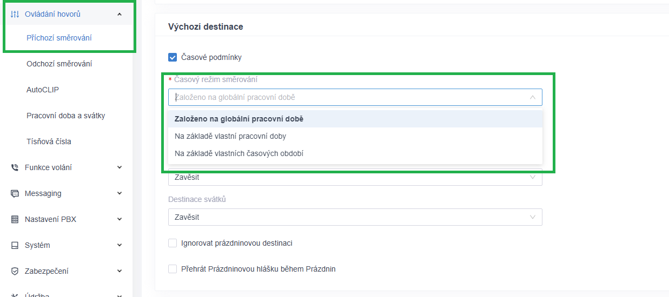Expand the Zabezpečení sidebar chevron

120,271
